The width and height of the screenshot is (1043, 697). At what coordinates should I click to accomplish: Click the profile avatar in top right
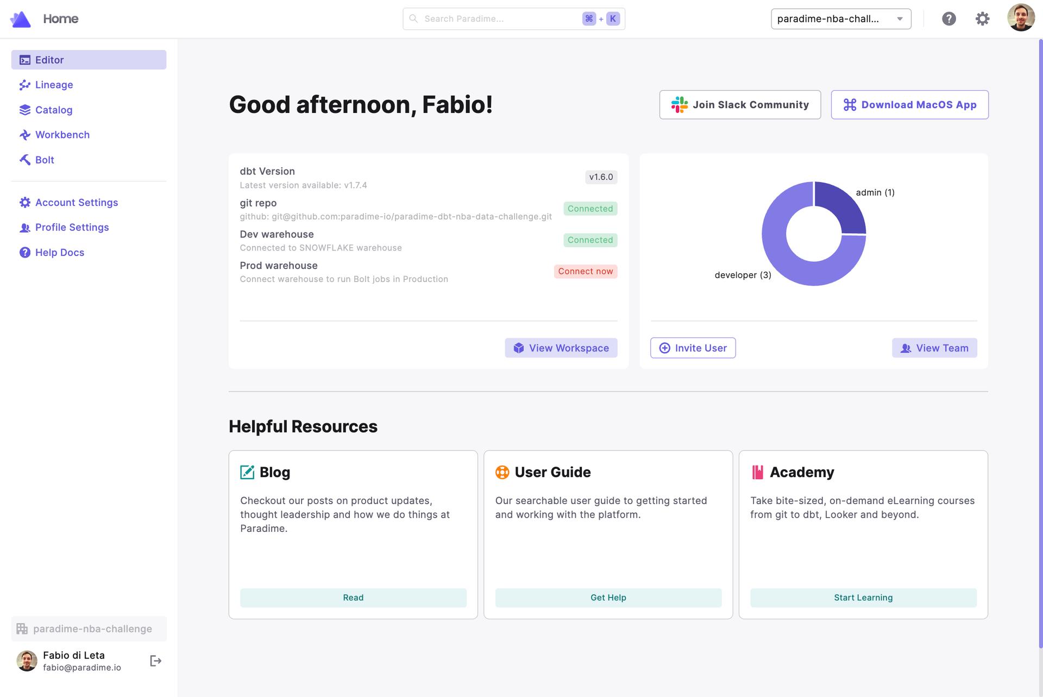point(1020,18)
